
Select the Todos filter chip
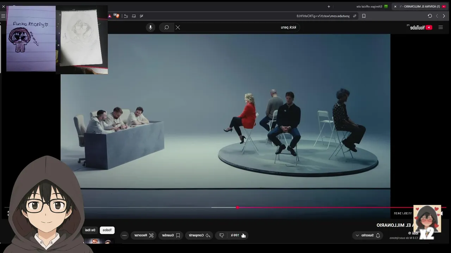coord(107,230)
